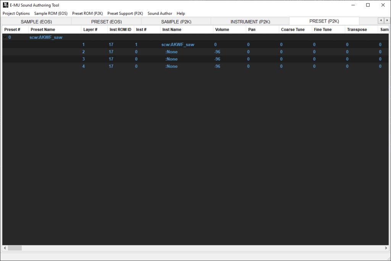Click Volume value -96 in layer 3
391x261 pixels.
tap(217, 59)
